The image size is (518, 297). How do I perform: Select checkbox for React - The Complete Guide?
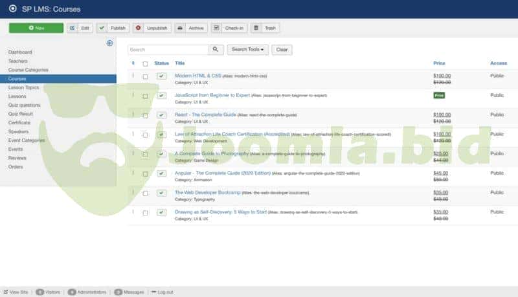click(145, 115)
